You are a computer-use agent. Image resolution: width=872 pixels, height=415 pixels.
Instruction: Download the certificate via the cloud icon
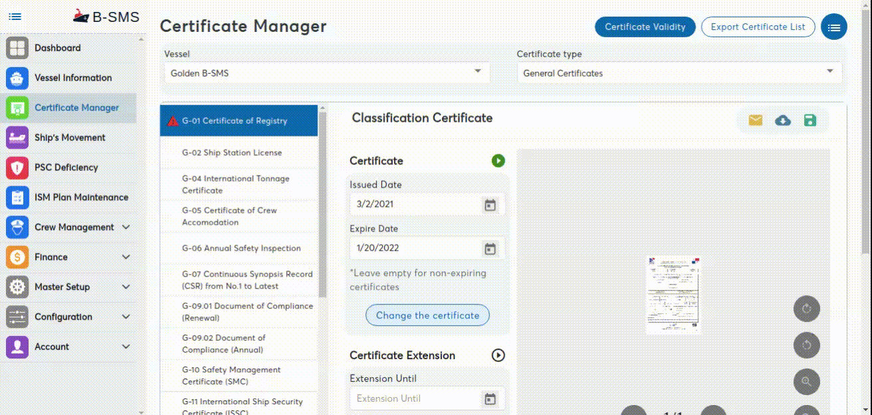point(783,120)
